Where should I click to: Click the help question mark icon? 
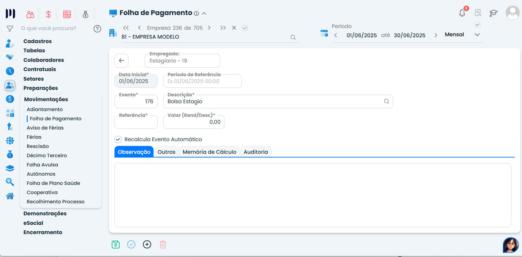point(97,28)
